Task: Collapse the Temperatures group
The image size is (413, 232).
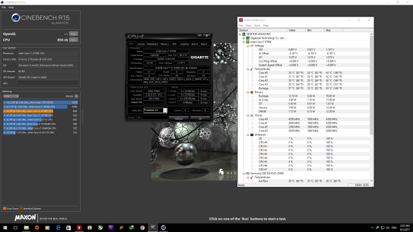Action: (x=248, y=69)
